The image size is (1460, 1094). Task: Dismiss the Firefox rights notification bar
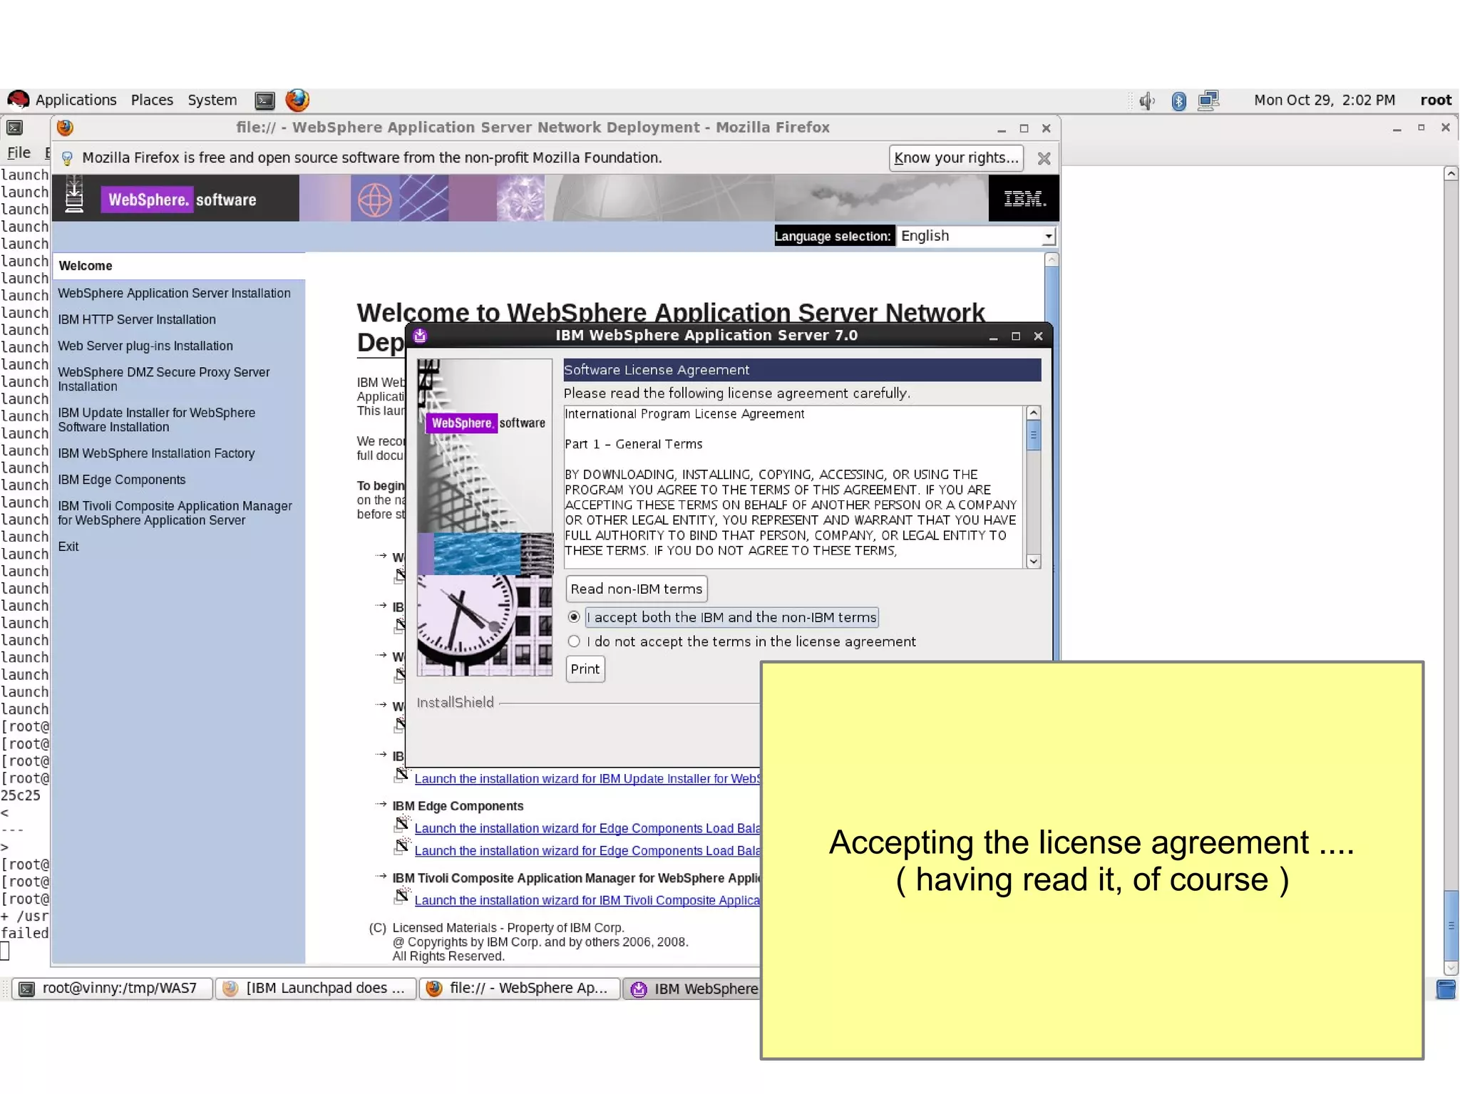pyautogui.click(x=1044, y=158)
